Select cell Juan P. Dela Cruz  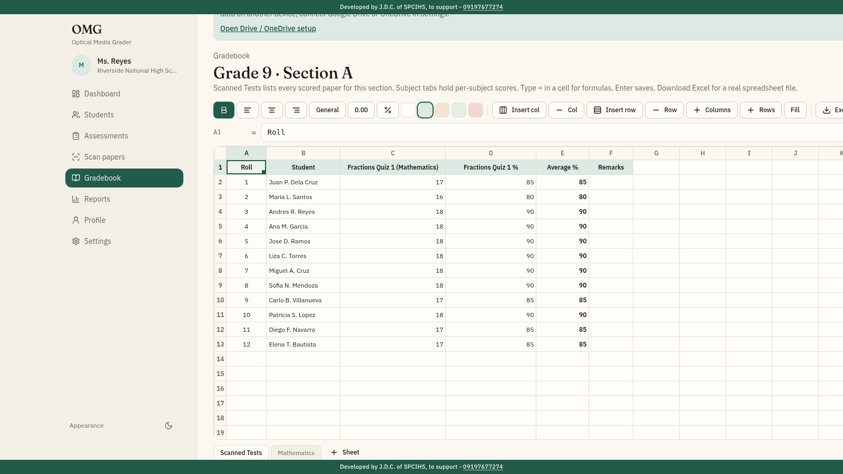coord(303,182)
